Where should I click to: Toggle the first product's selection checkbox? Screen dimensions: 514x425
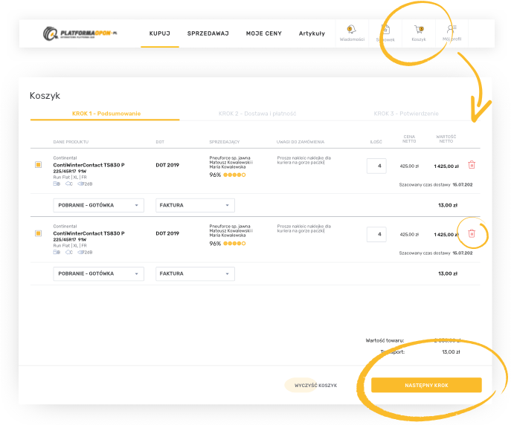coord(38,165)
